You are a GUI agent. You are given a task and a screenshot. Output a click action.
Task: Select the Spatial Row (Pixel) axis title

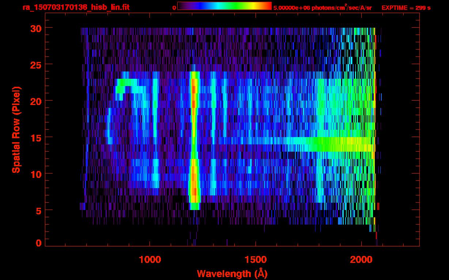[x=16, y=129]
